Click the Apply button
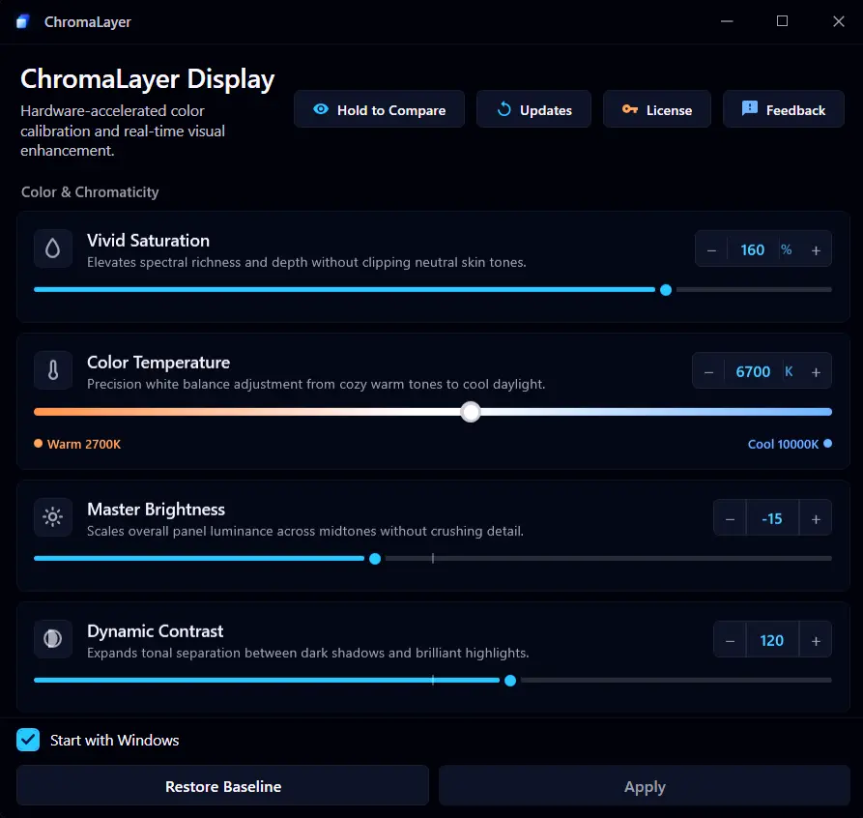This screenshot has width=863, height=818. [x=645, y=786]
